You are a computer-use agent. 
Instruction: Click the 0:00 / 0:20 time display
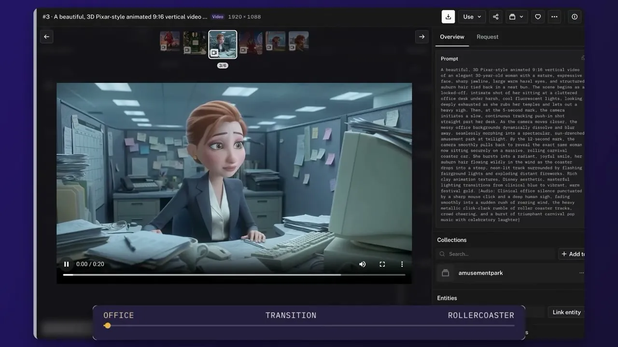point(90,264)
